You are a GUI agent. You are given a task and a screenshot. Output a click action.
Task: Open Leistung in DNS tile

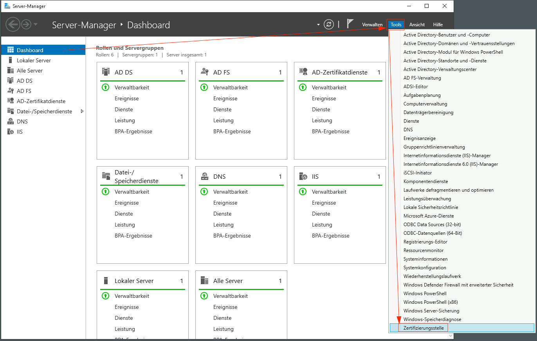click(223, 225)
